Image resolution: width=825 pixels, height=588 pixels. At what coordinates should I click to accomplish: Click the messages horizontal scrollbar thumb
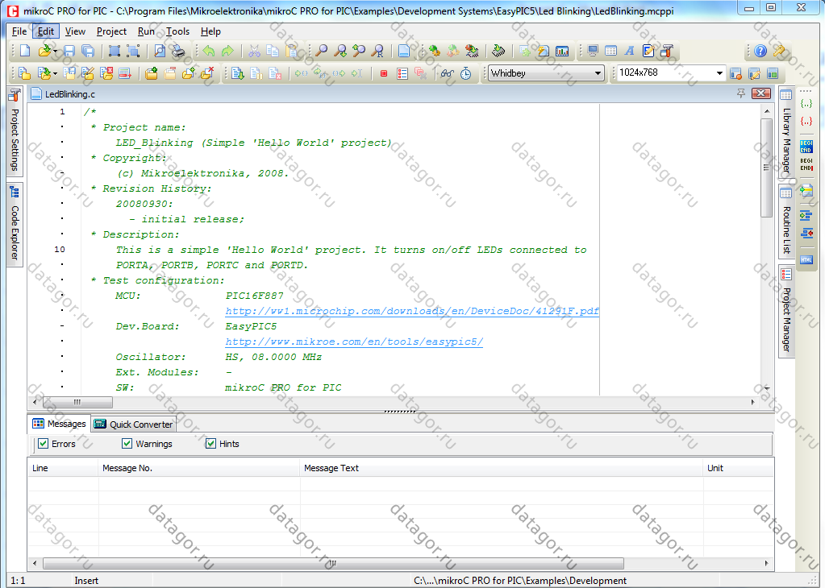tap(334, 563)
